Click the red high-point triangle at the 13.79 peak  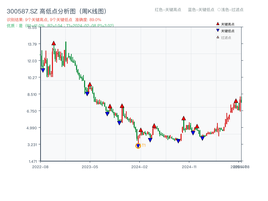pos(54,43)
